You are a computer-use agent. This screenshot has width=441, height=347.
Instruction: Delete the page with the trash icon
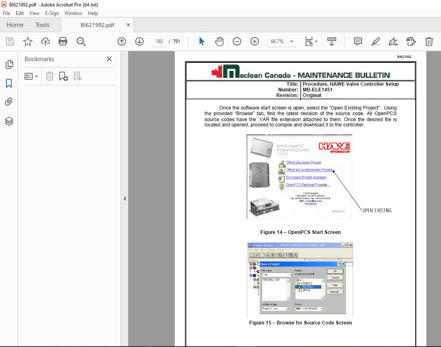click(x=429, y=41)
